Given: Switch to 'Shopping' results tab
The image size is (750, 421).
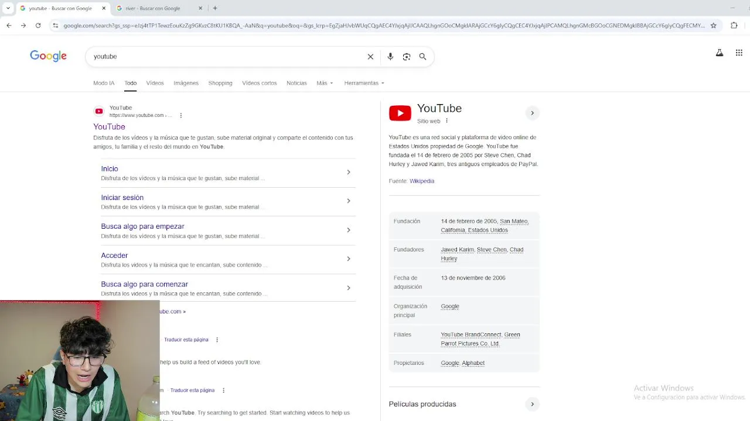Looking at the screenshot, I should pyautogui.click(x=220, y=83).
